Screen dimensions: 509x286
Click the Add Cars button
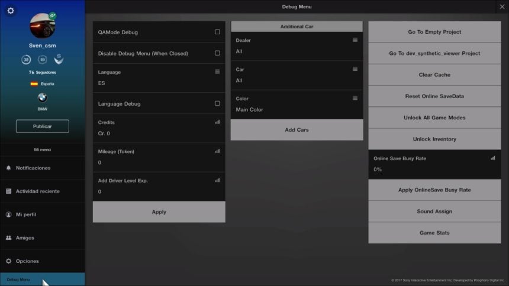(297, 130)
